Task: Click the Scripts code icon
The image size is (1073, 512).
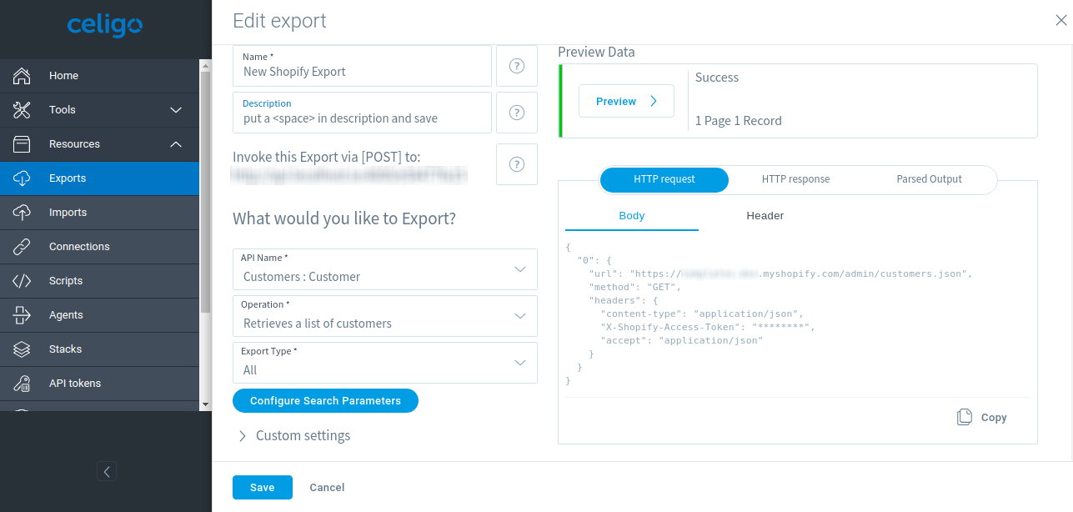Action: [x=23, y=281]
